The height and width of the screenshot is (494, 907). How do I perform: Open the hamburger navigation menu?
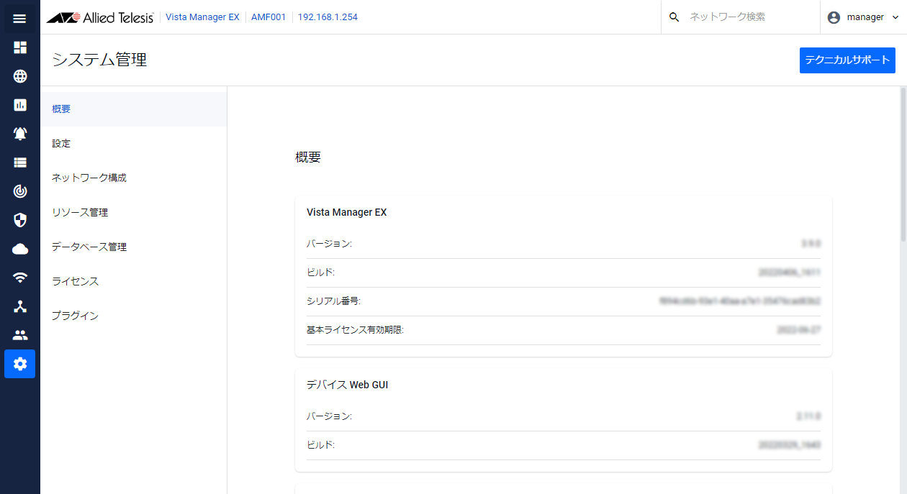click(x=19, y=19)
